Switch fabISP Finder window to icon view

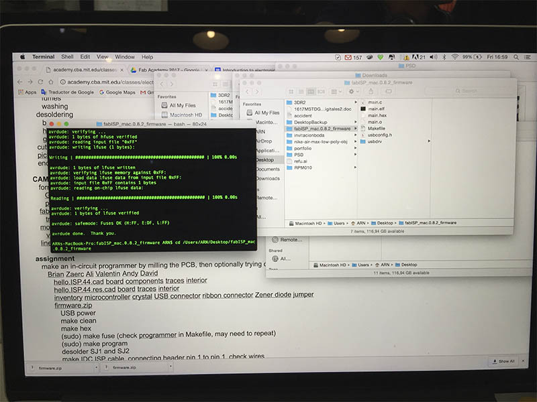click(x=291, y=92)
